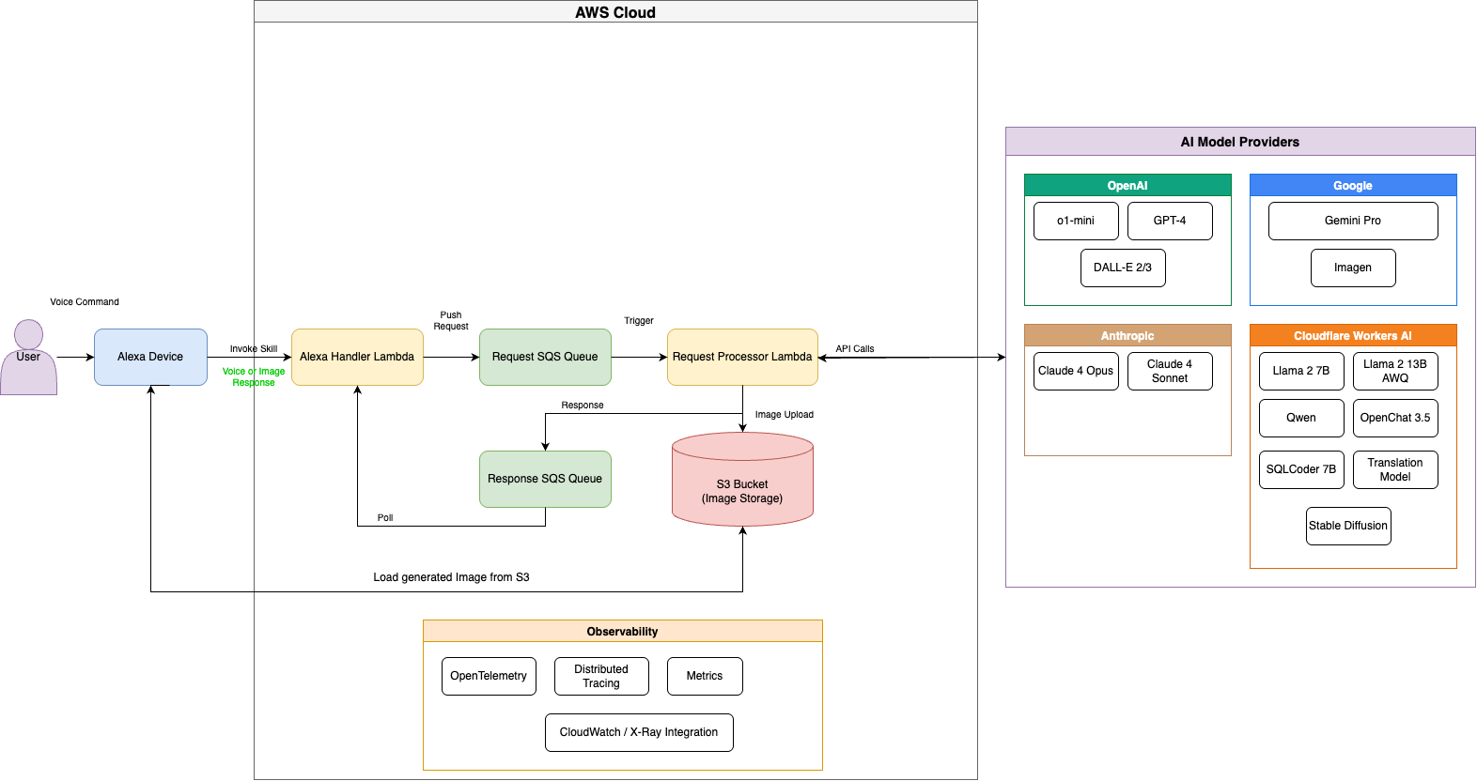Select the Gemini Pro box
The width and height of the screenshot is (1477, 781).
(1353, 221)
